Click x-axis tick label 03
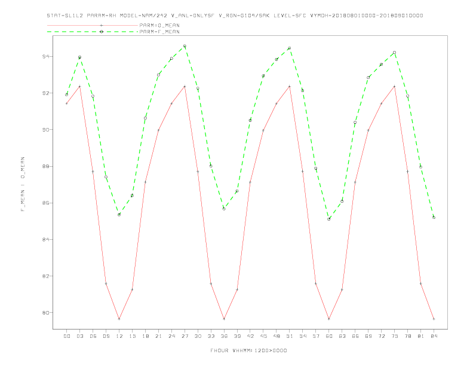This screenshot has height=366, width=473. pyautogui.click(x=79, y=336)
